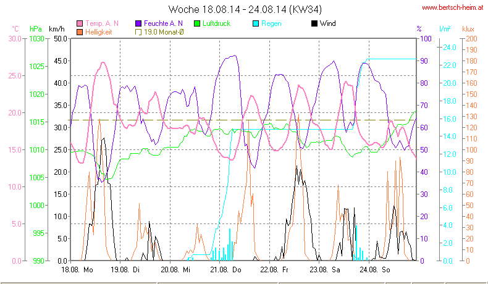Click the 'km/h' wind axis unit
Viewport: 488px width, 284px height.
tap(57, 29)
